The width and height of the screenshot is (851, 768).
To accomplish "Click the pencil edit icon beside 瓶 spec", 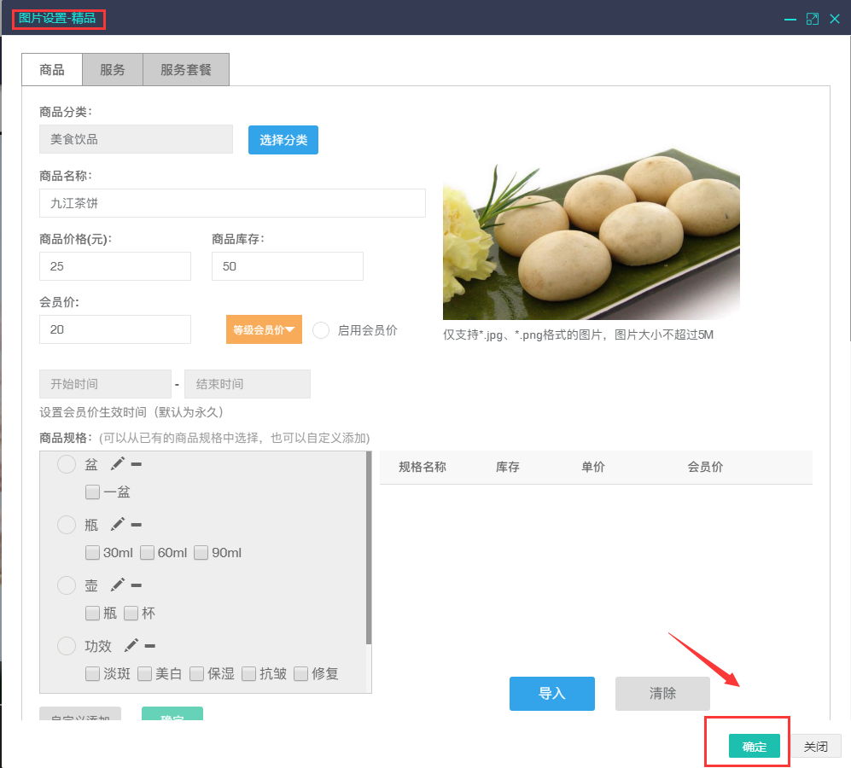I will pos(118,524).
